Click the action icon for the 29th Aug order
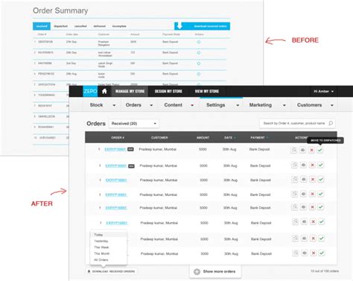The width and height of the screenshot is (353, 281). [199, 74]
